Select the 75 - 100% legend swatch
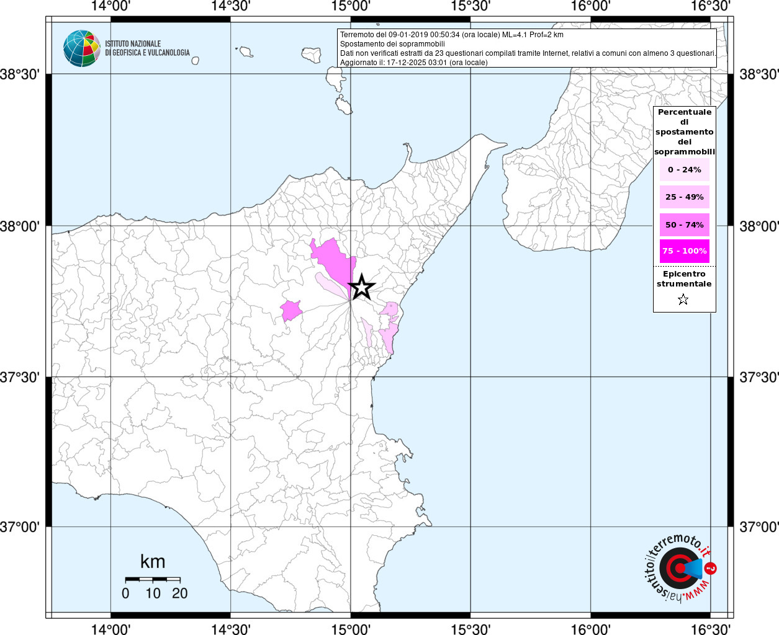 coord(684,251)
